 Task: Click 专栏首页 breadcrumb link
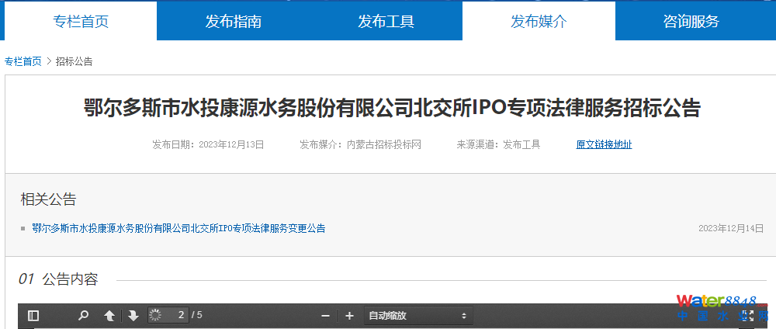pos(23,61)
